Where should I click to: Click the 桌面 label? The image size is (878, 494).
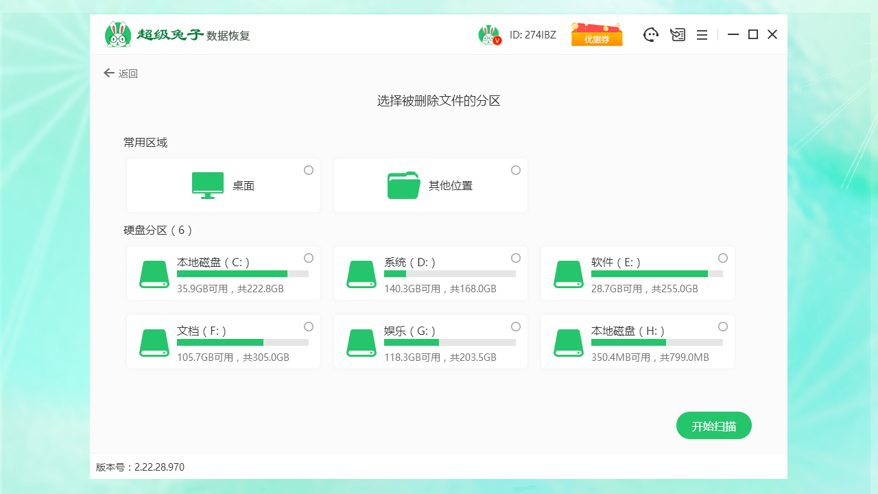[x=244, y=185]
